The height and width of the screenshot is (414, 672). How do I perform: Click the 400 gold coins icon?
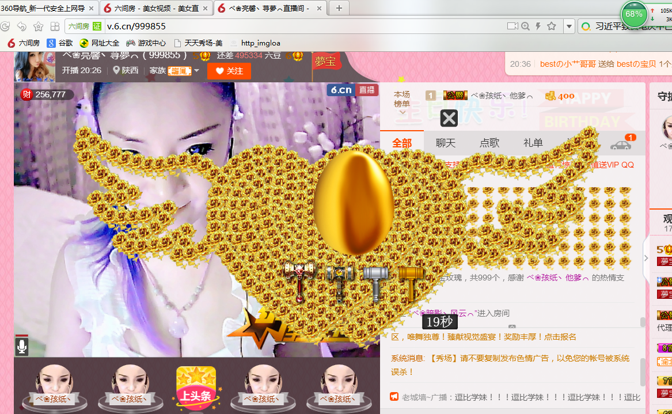point(550,96)
